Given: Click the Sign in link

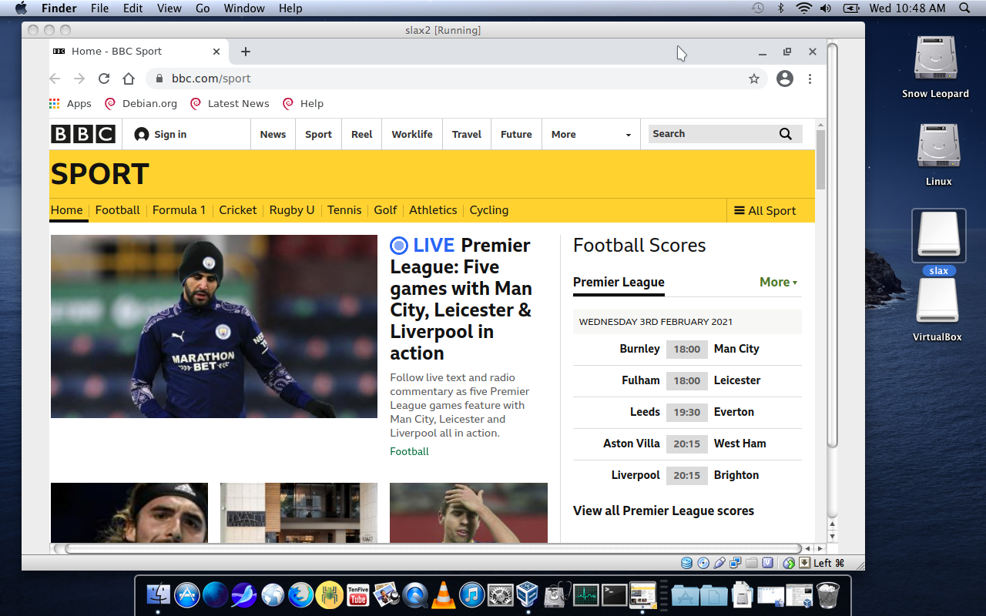Looking at the screenshot, I should (160, 134).
